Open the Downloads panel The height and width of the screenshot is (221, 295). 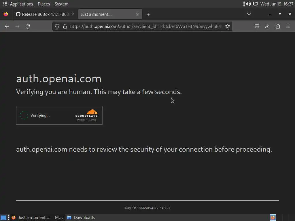(267, 26)
